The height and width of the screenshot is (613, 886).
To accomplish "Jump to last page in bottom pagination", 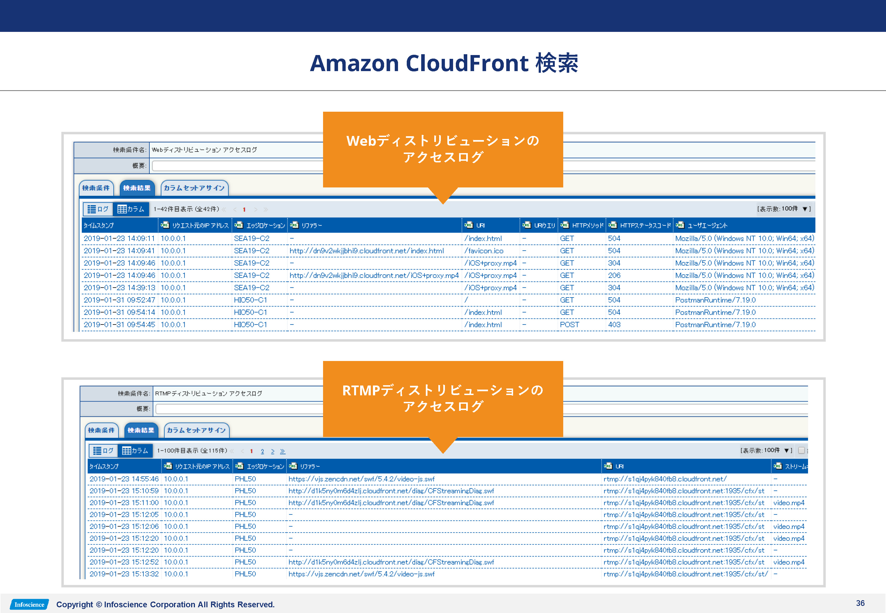I will [282, 451].
